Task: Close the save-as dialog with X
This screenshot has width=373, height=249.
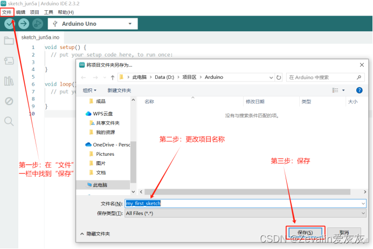Action: [x=362, y=65]
